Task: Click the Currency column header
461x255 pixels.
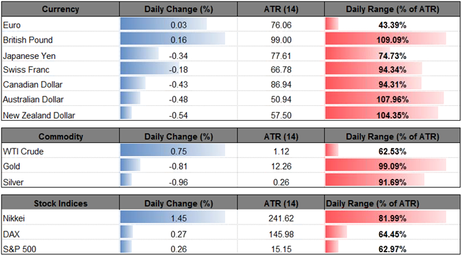Action: pos(60,9)
